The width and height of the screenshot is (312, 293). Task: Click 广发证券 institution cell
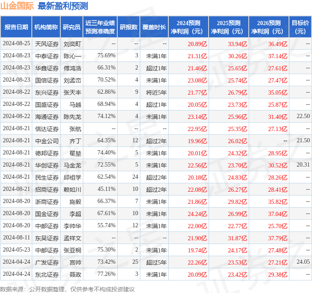click(x=47, y=262)
